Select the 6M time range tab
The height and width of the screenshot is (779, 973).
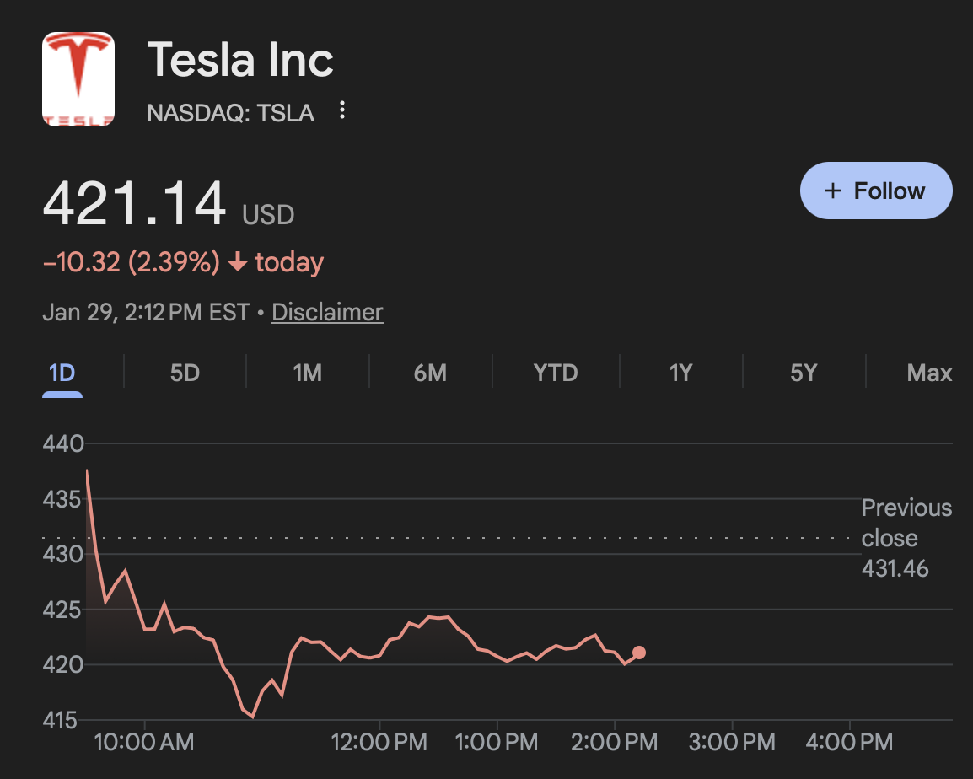(430, 373)
